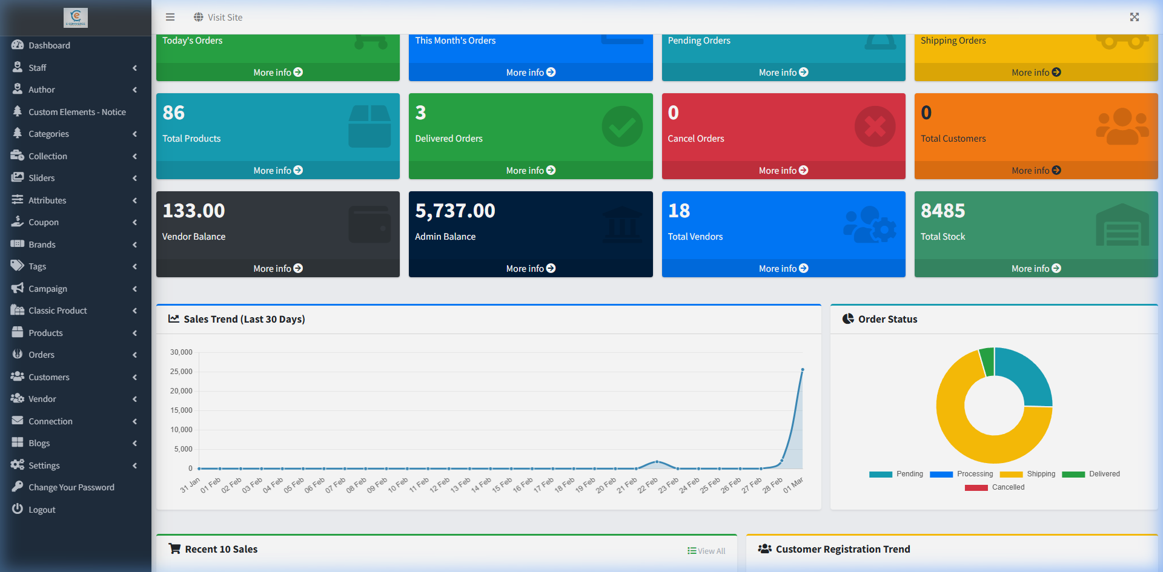Toggle the sidebar with hamburger icon
This screenshot has height=572, width=1163.
tap(170, 17)
